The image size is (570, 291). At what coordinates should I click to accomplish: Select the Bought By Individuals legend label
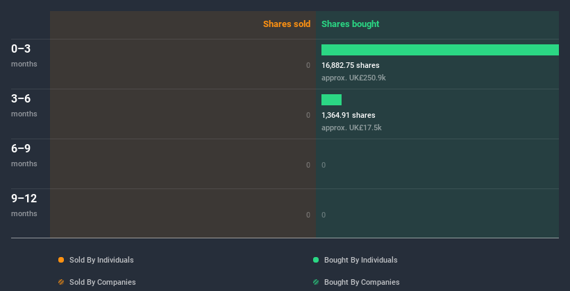360,260
